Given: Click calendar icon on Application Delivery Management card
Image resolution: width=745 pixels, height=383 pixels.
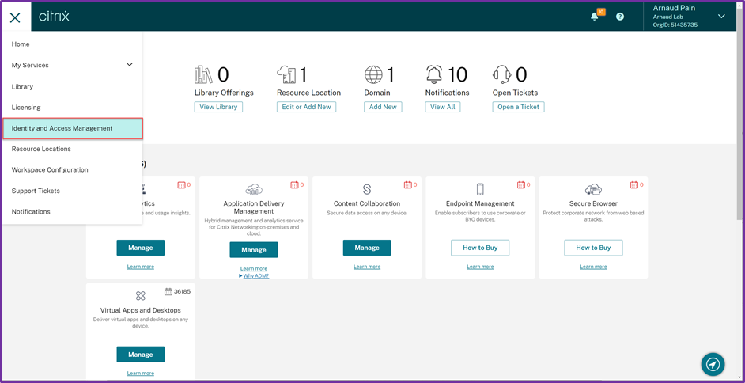Looking at the screenshot, I should tap(294, 185).
